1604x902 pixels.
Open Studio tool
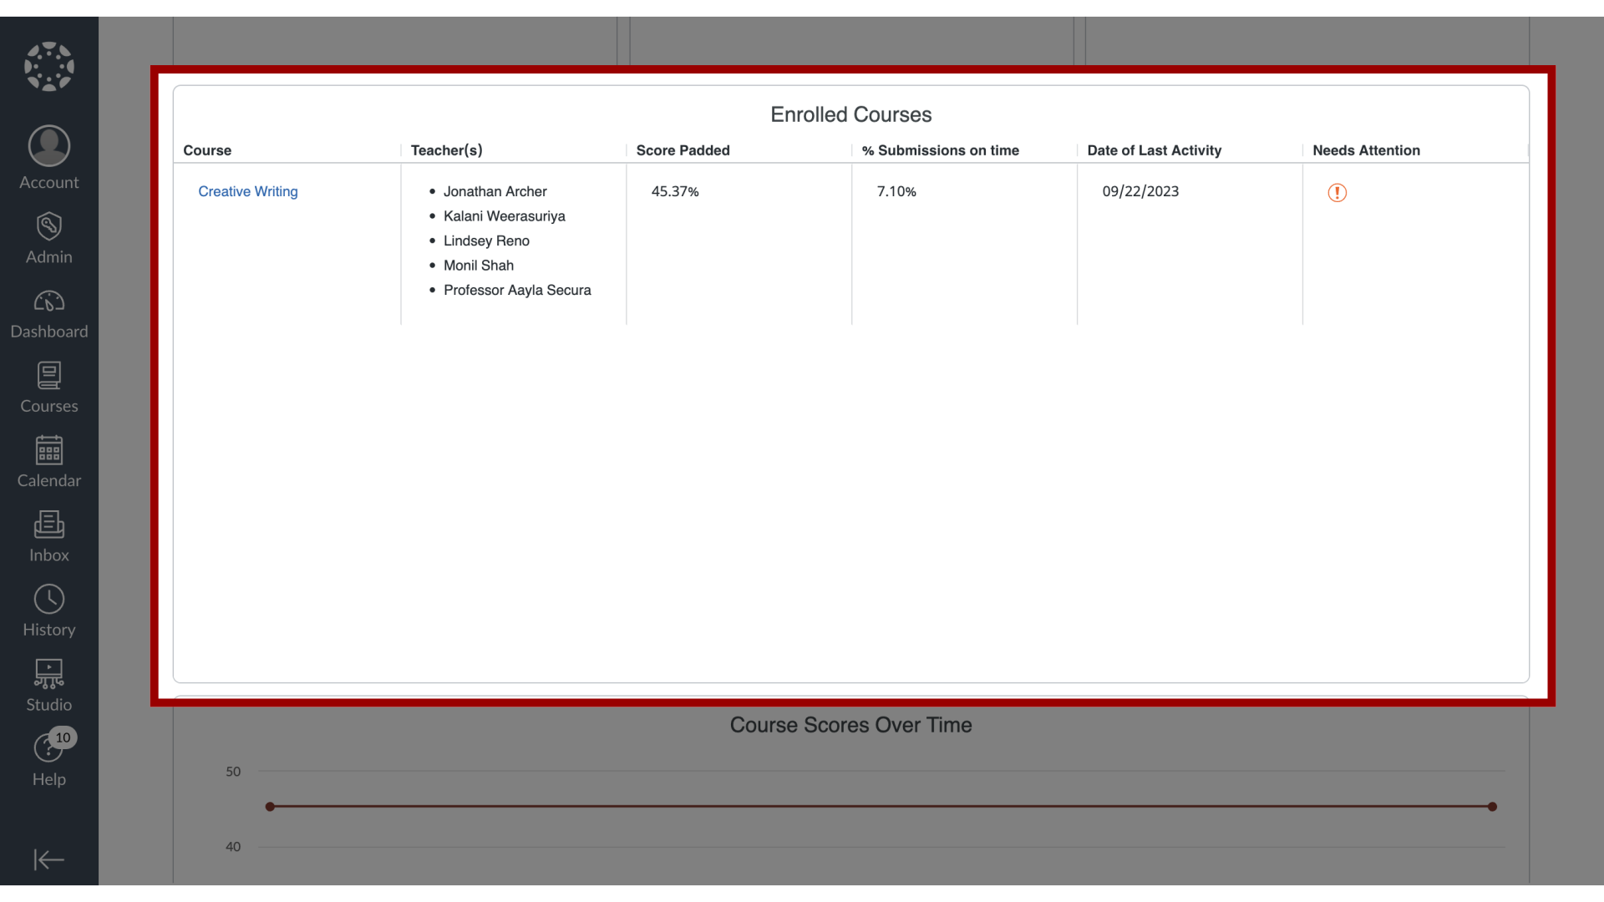48,683
